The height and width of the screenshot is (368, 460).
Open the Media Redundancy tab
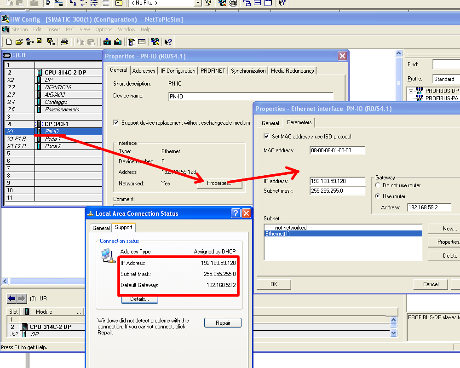point(293,71)
